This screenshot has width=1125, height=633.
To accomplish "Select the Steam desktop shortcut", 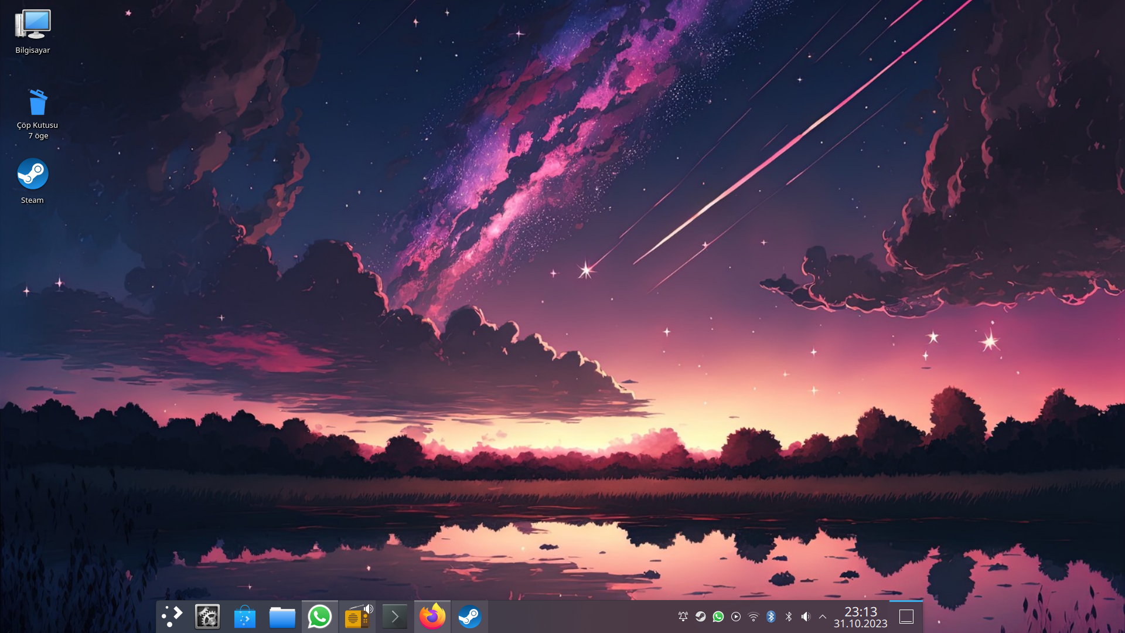I will point(33,175).
